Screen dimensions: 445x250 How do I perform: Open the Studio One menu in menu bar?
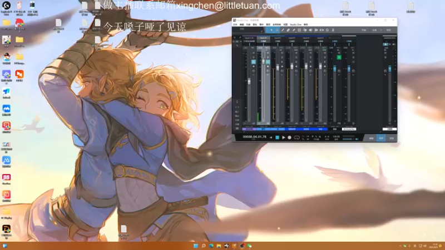click(296, 24)
